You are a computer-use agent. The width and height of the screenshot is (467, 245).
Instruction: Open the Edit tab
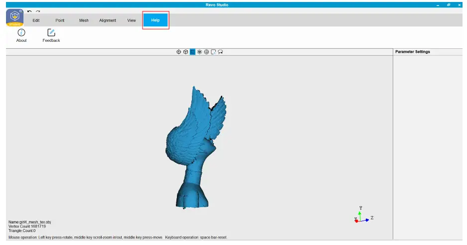(x=36, y=20)
